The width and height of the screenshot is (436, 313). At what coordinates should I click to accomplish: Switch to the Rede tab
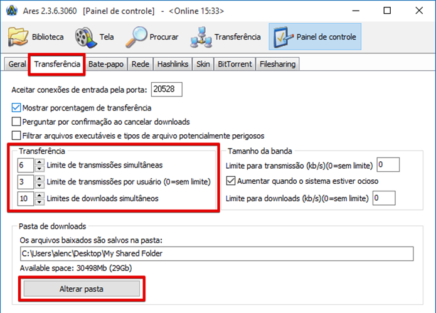pos(141,64)
